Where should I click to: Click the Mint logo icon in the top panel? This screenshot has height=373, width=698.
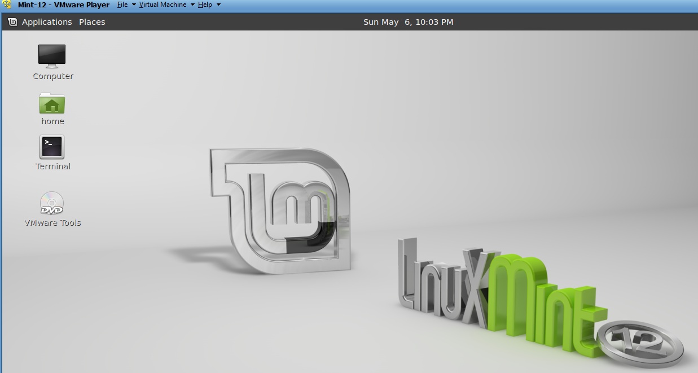click(x=12, y=22)
